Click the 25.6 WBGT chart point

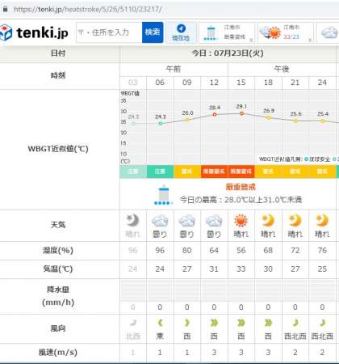(295, 121)
